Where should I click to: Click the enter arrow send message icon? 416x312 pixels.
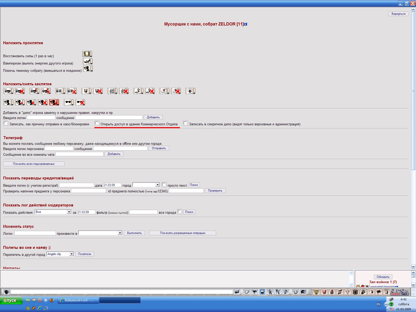pos(237,292)
